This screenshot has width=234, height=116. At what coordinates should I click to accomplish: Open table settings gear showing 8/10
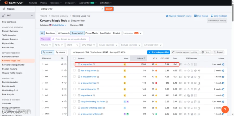pos(206,52)
